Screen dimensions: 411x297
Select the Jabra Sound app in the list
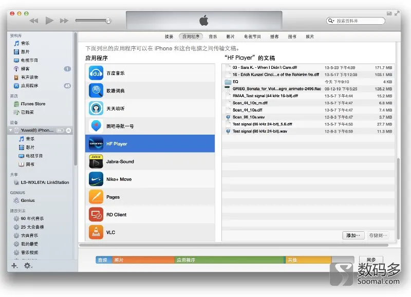point(150,161)
